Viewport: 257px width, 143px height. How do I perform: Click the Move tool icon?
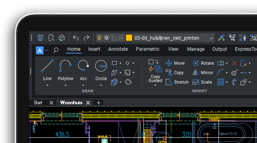[x=169, y=63]
